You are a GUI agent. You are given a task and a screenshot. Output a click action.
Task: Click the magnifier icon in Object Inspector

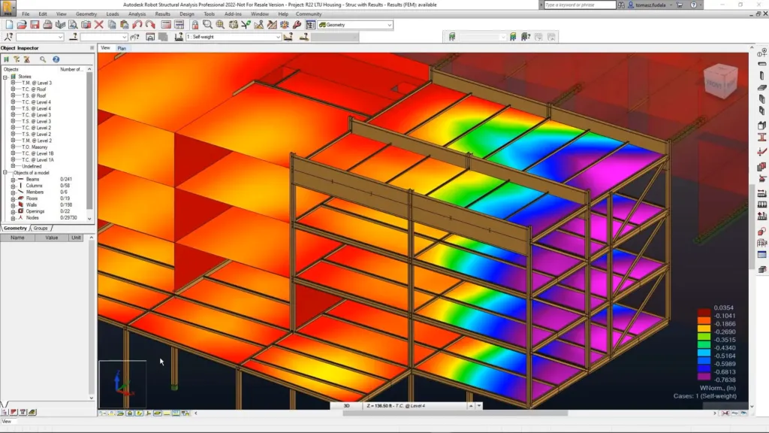[43, 59]
